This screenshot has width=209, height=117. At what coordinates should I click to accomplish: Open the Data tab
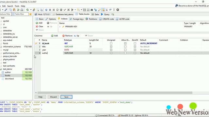click(95, 14)
